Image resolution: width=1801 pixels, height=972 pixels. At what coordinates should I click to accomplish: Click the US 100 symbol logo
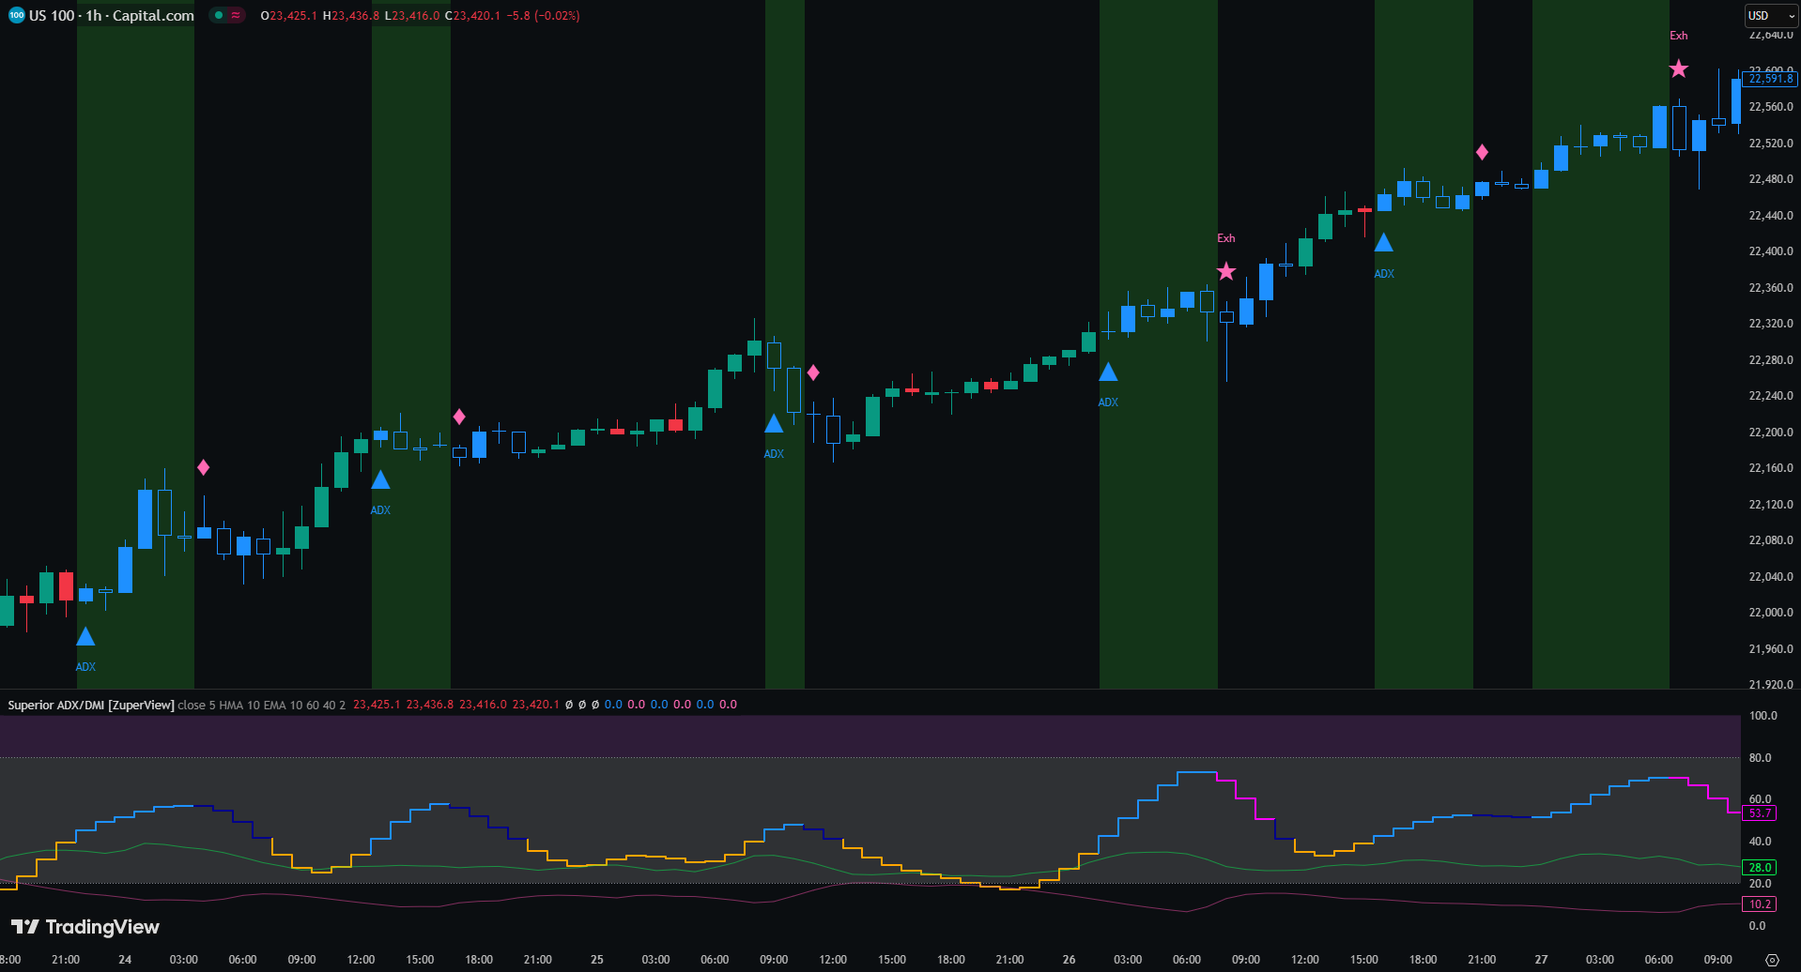point(16,15)
